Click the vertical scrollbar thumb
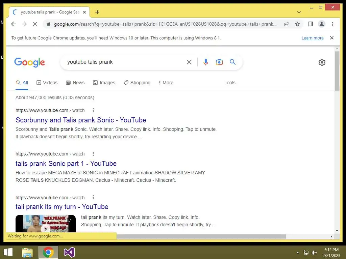 tap(337, 71)
